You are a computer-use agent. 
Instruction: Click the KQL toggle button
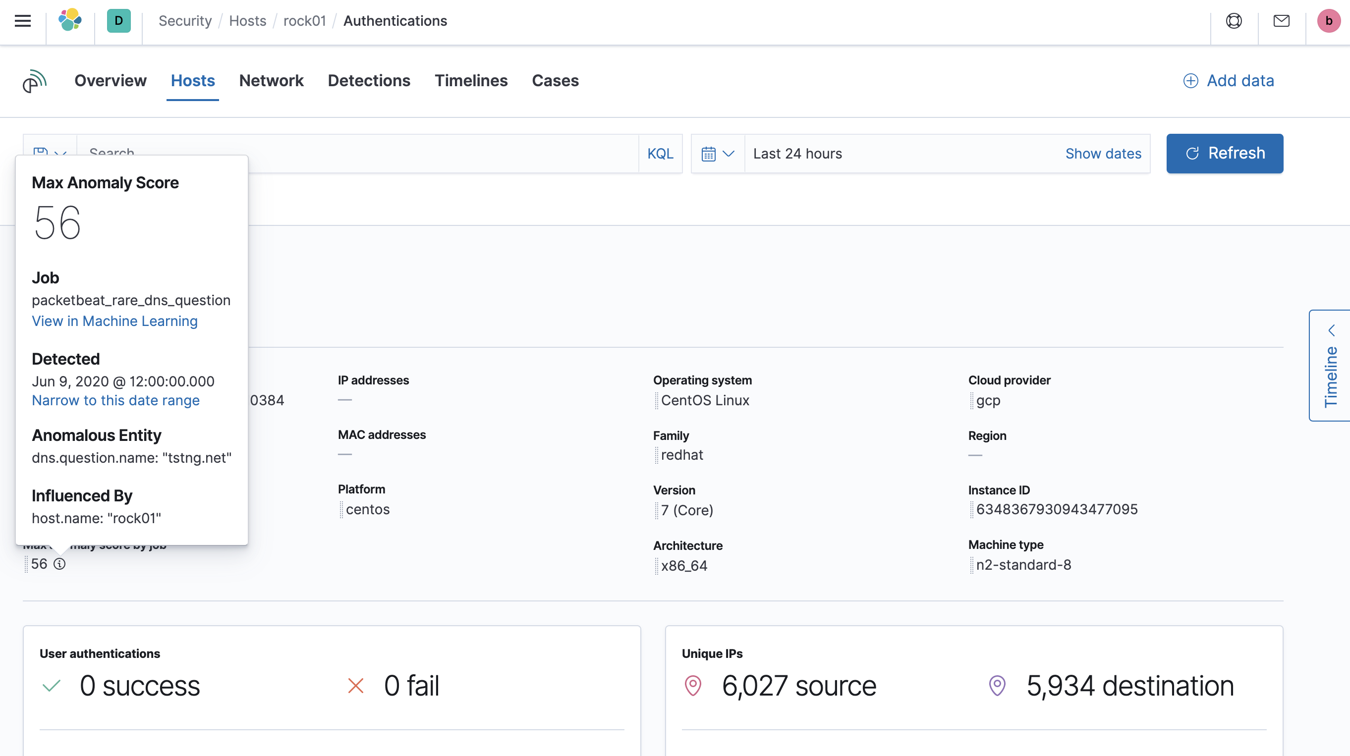[660, 153]
